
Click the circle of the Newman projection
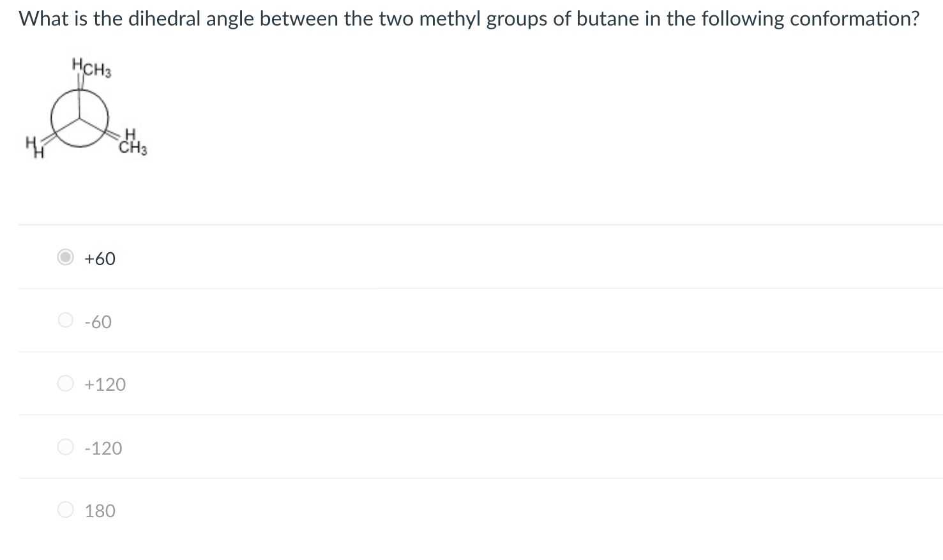pyautogui.click(x=79, y=118)
